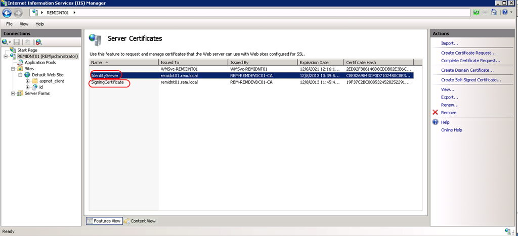Switch to the Content View tab
This screenshot has width=518, height=236.
[140, 221]
